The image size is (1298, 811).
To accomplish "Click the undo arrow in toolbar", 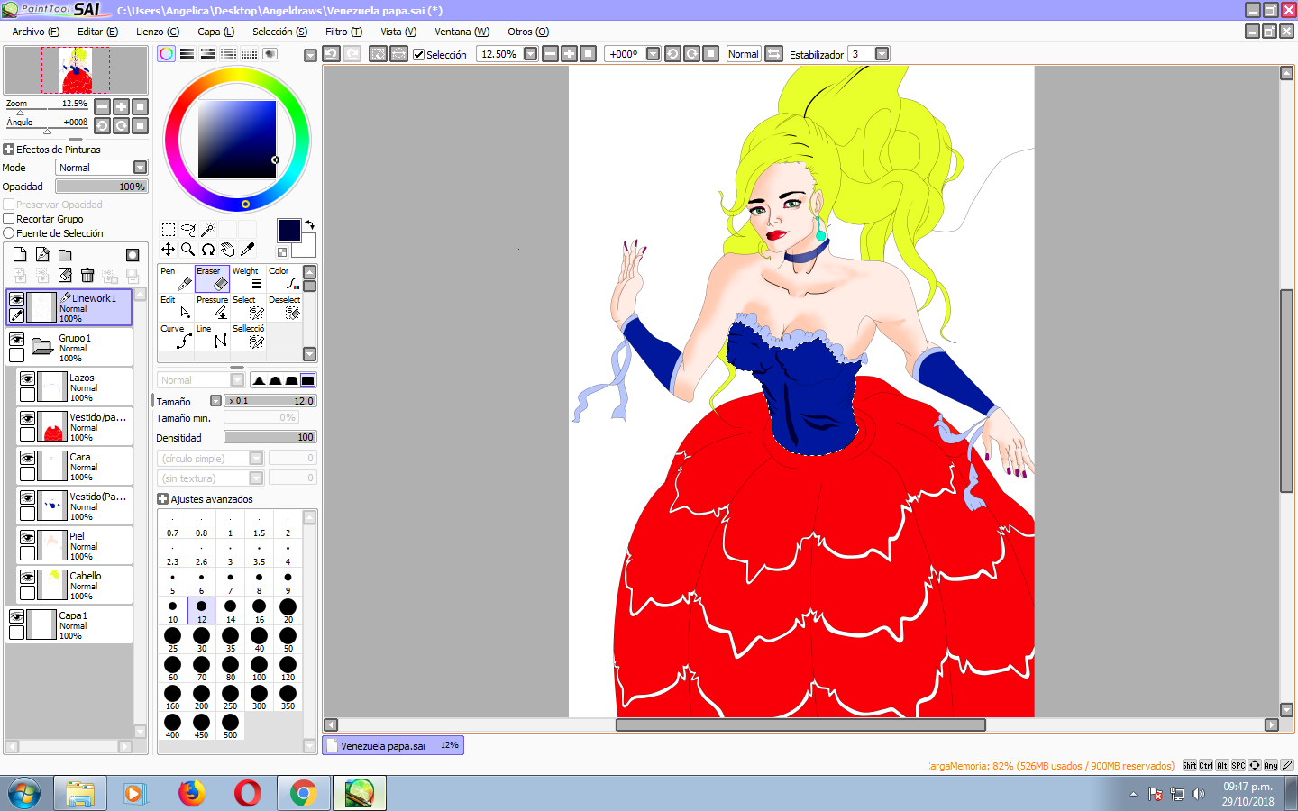I will coord(331,54).
